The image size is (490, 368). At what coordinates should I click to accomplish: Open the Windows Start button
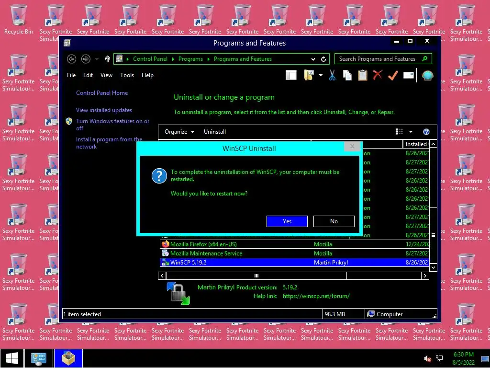pos(12,358)
